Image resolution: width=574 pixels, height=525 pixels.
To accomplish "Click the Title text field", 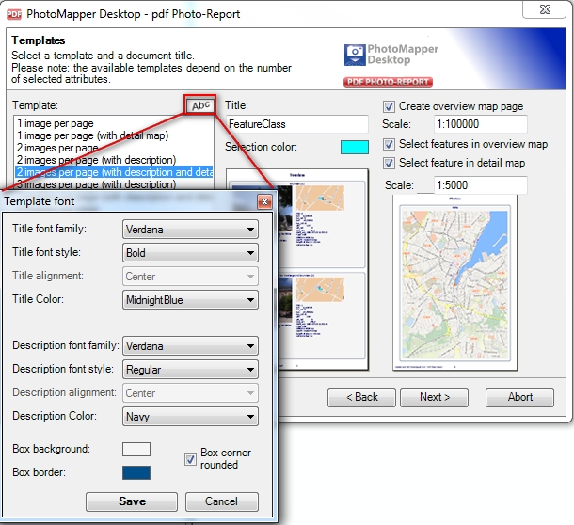I will [296, 124].
